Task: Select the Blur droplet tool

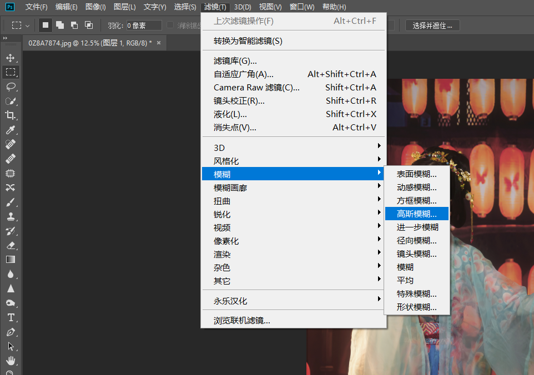Action: [11, 274]
